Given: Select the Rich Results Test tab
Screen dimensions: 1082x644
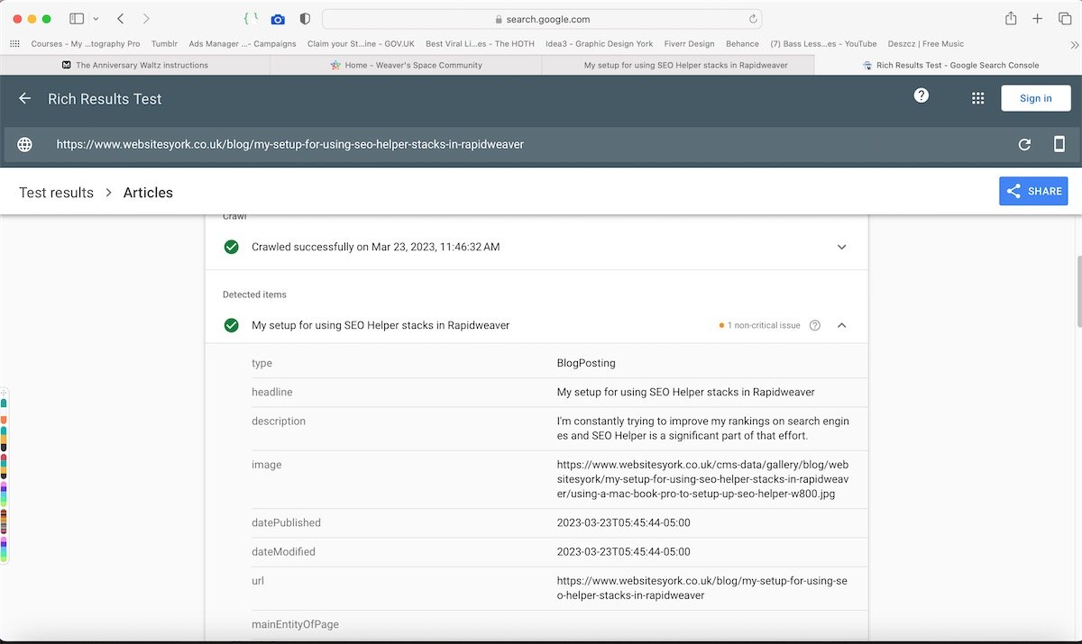Looking at the screenshot, I should 948,65.
